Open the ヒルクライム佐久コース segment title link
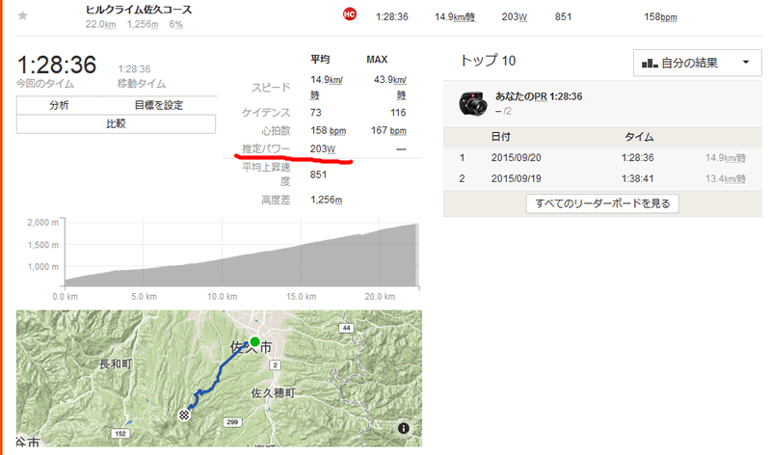The height and width of the screenshot is (455, 771). click(139, 10)
